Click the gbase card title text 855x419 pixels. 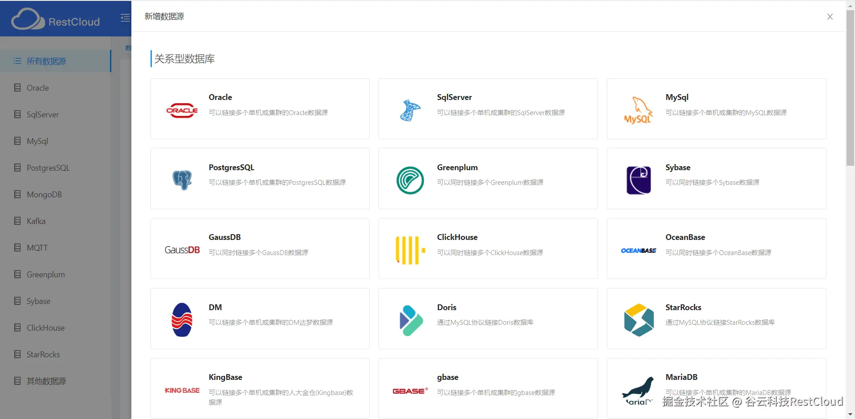448,377
